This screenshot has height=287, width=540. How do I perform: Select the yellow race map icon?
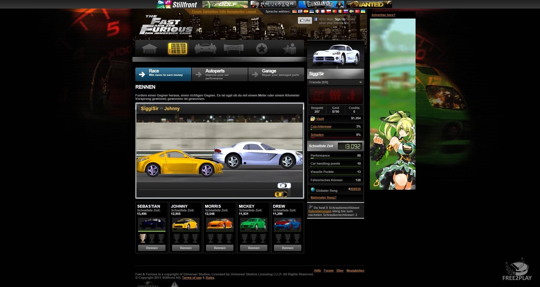[177, 49]
